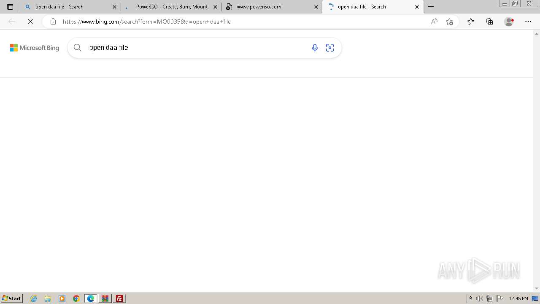Show desktop via tray monitor icon
Image resolution: width=540 pixels, height=304 pixels.
coord(535,299)
